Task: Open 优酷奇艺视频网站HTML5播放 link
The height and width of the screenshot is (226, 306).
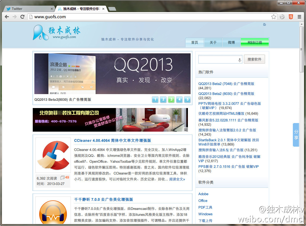Action: (221, 113)
